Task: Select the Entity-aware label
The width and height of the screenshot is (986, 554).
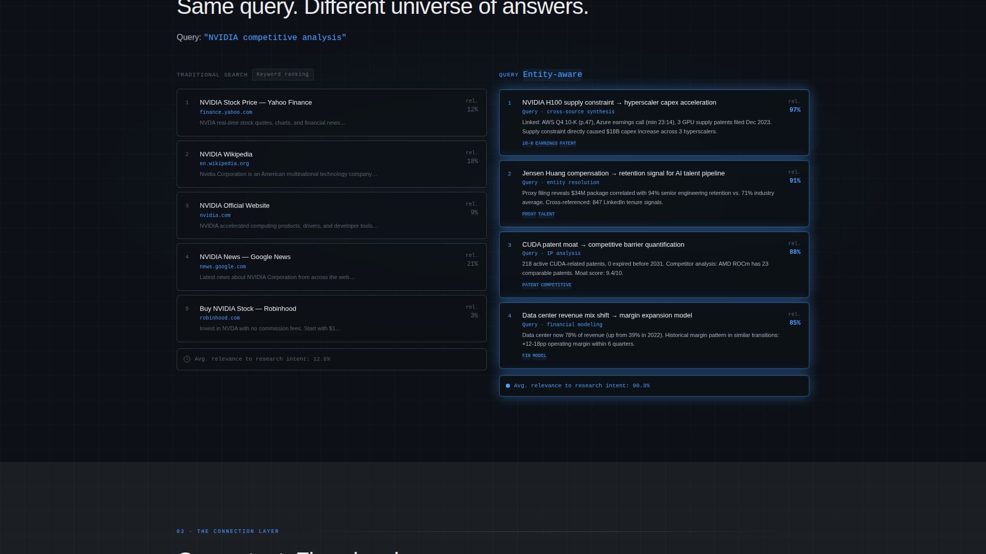Action: [553, 74]
